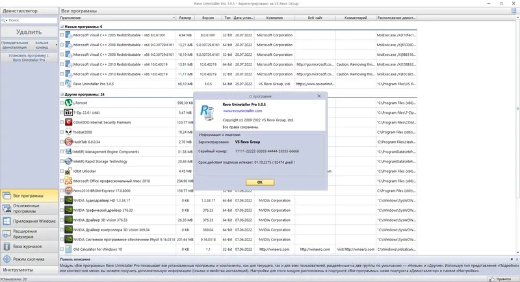This screenshot has width=520, height=282.
Task: Open Hunter Mode crosshair icon in sidebar
Action: click(6, 259)
